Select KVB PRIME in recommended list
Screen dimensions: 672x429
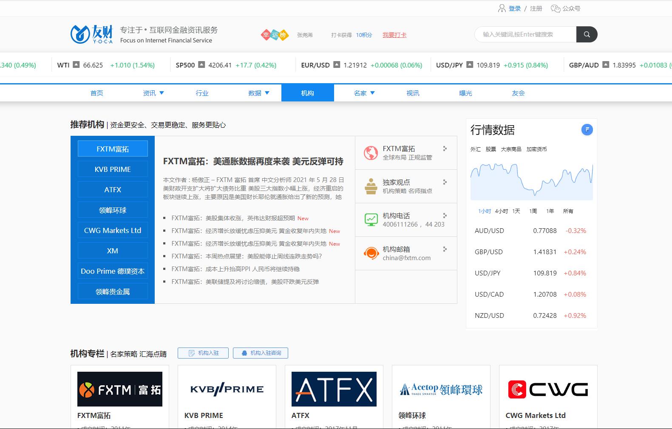[x=113, y=169]
